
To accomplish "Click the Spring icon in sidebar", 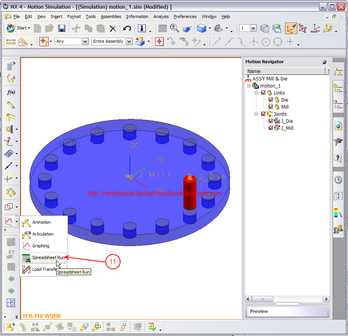I will (9, 153).
